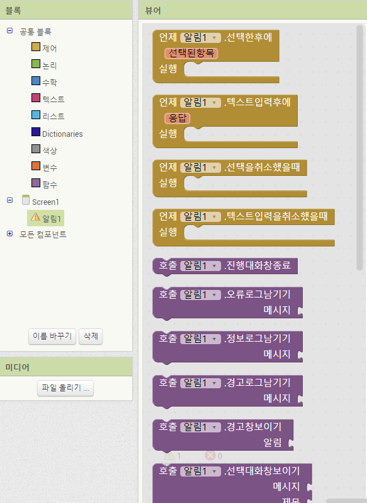Open 알림1 dropdown in 선택대화창보이기 block
Image resolution: width=367 pixels, height=503 pixels.
tap(200, 471)
